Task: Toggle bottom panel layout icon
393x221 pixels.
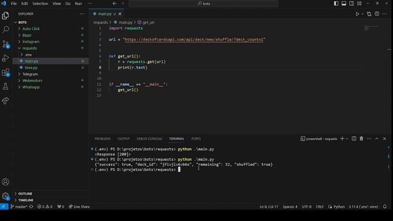Action: pos(344,3)
